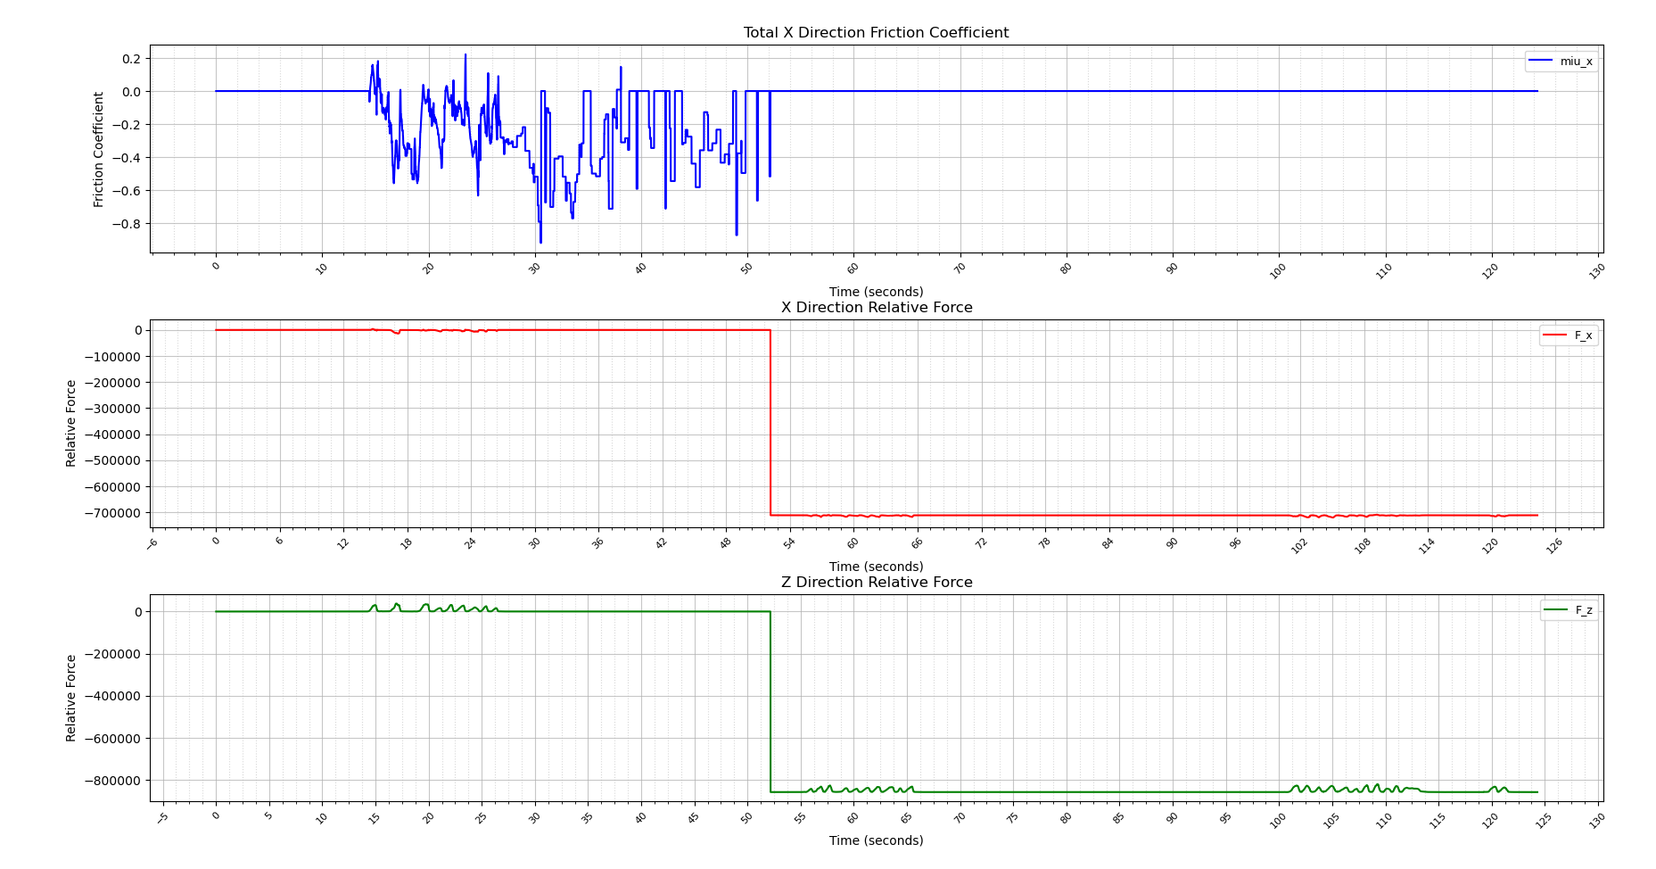Click the 'Z Direction Relative Force' title
The image size is (1656, 869).
coord(876,583)
